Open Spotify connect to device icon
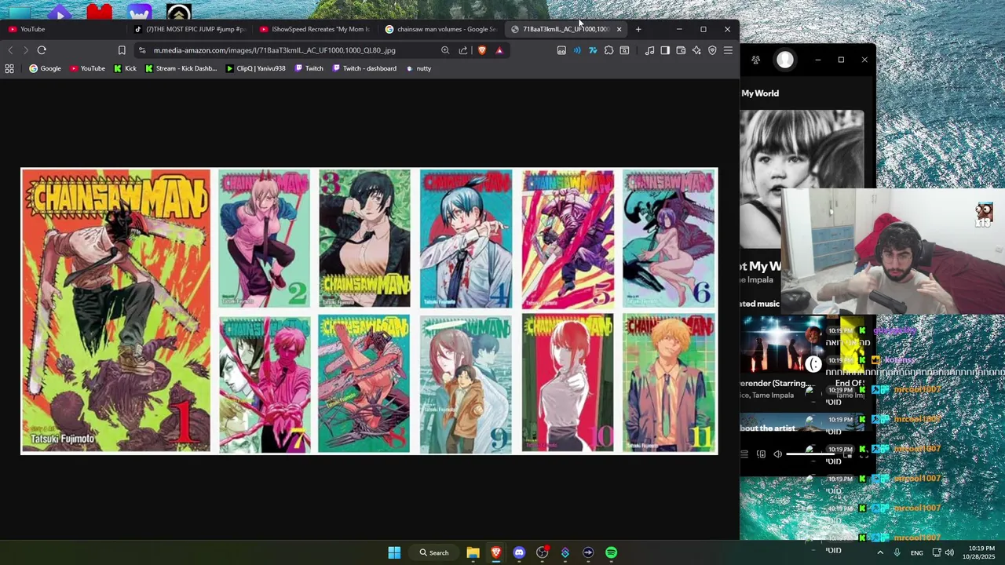This screenshot has height=565, width=1005. pyautogui.click(x=761, y=454)
